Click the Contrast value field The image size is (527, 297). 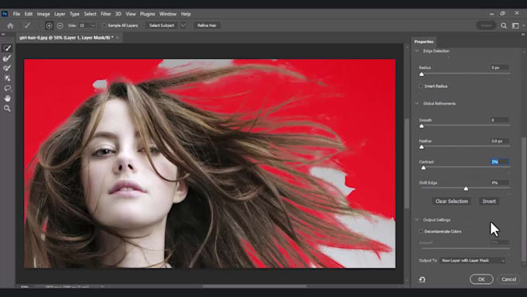coord(499,162)
